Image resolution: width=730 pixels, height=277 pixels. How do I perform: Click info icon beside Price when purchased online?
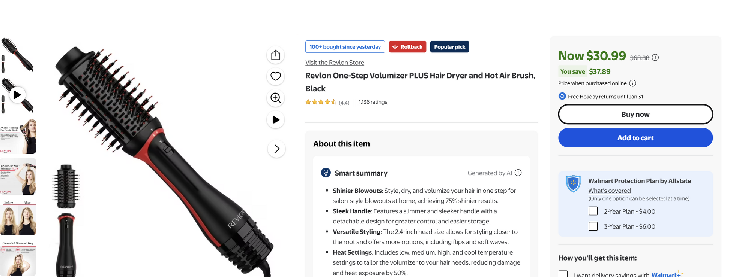point(632,83)
